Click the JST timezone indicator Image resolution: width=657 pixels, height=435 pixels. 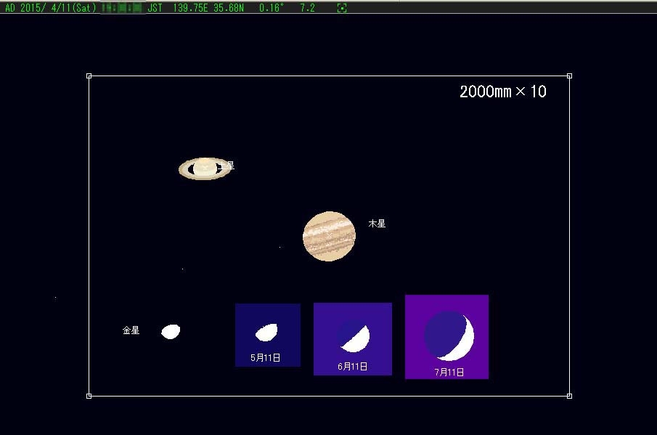[x=155, y=7]
